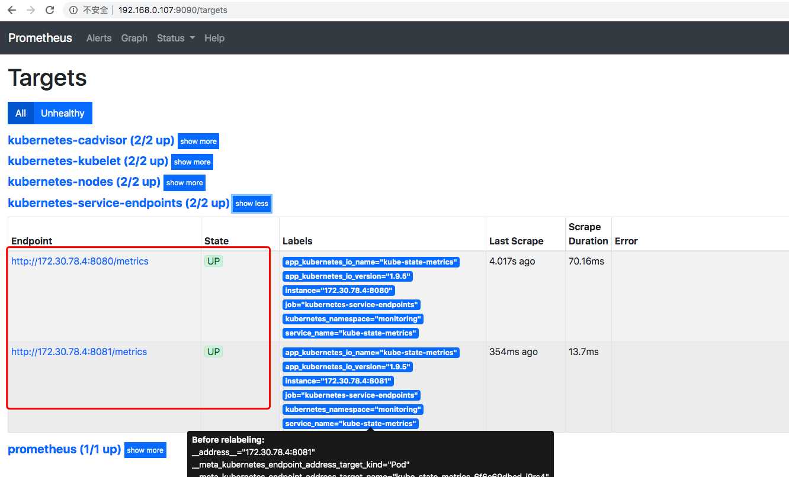Click UP state badge for port 8080
Viewport: 789px width, 477px height.
tap(213, 261)
